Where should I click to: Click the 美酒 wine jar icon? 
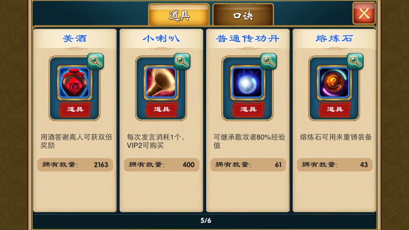point(75,83)
